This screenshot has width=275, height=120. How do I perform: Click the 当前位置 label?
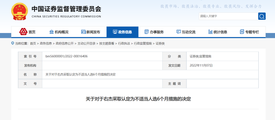point(21,44)
